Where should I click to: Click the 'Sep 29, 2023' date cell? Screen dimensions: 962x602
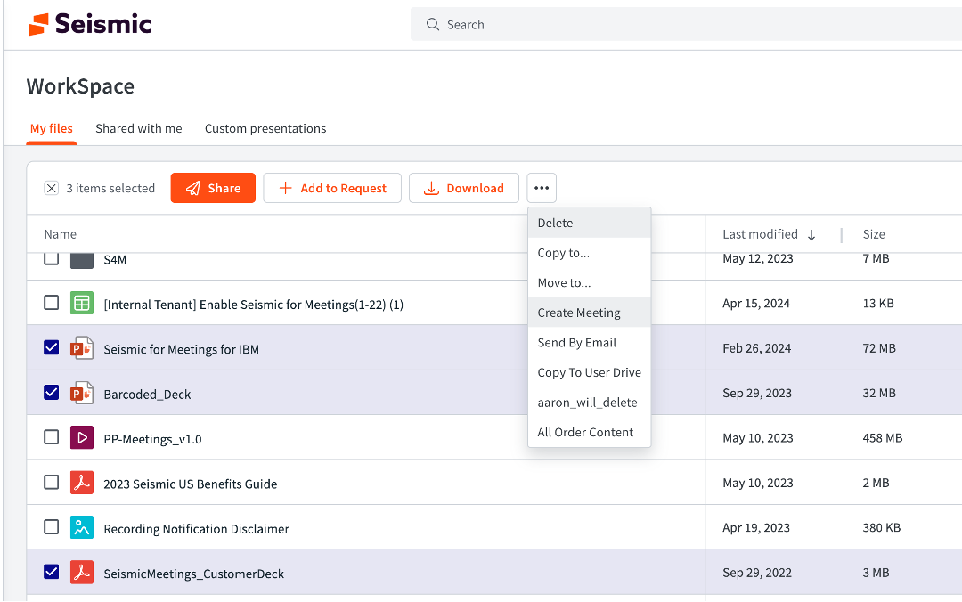click(756, 393)
